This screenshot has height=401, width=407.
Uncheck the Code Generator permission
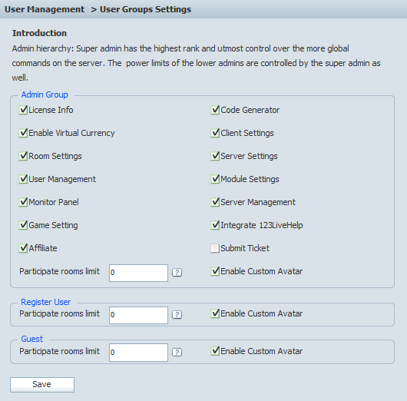215,110
